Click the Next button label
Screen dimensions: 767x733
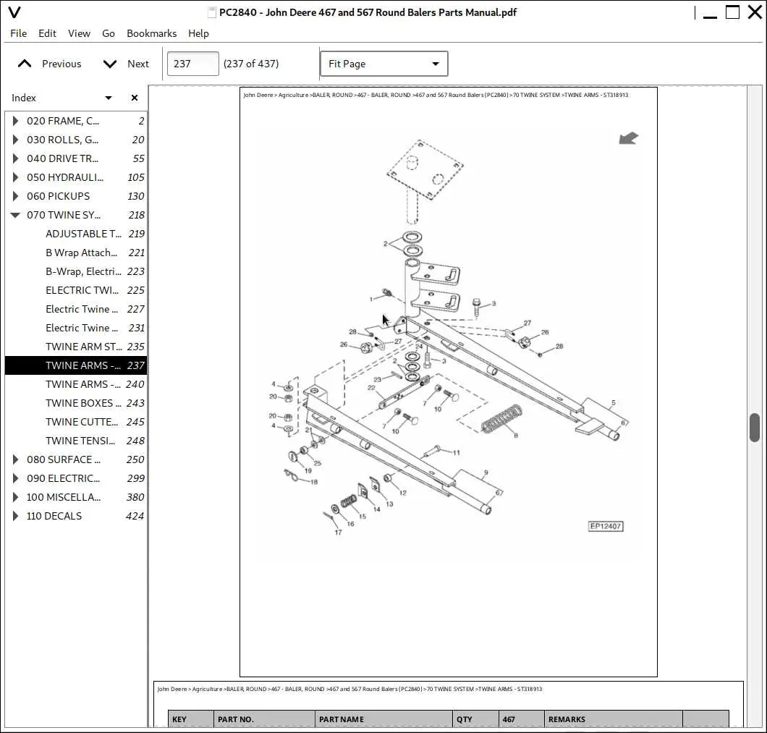(138, 64)
